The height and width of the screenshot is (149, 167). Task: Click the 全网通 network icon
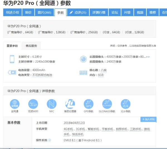pos(14,104)
